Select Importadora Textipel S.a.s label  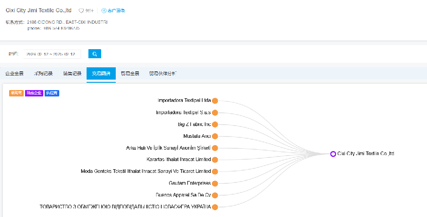[183, 112]
